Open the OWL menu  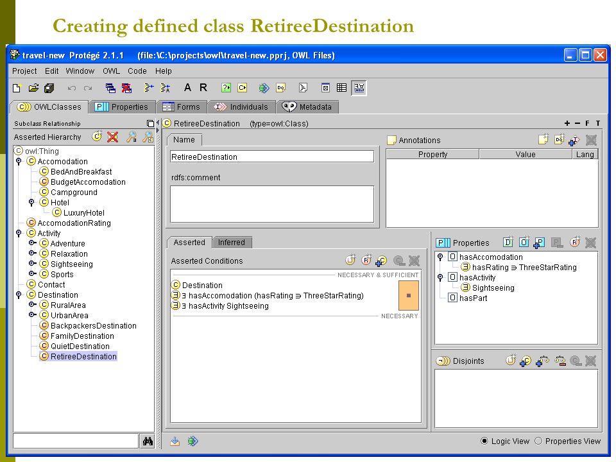pyautogui.click(x=111, y=71)
